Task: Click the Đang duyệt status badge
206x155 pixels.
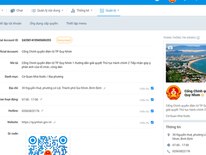Action: tap(64, 40)
